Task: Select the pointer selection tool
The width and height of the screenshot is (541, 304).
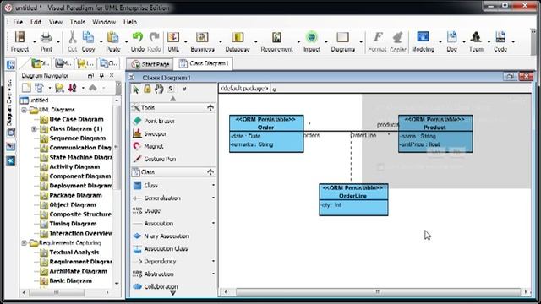Action: coord(136,90)
